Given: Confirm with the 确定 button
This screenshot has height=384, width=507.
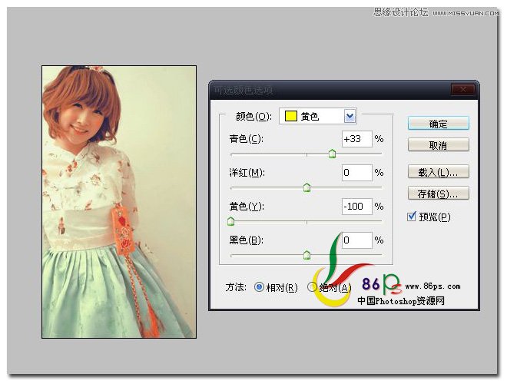Looking at the screenshot, I should coord(439,124).
